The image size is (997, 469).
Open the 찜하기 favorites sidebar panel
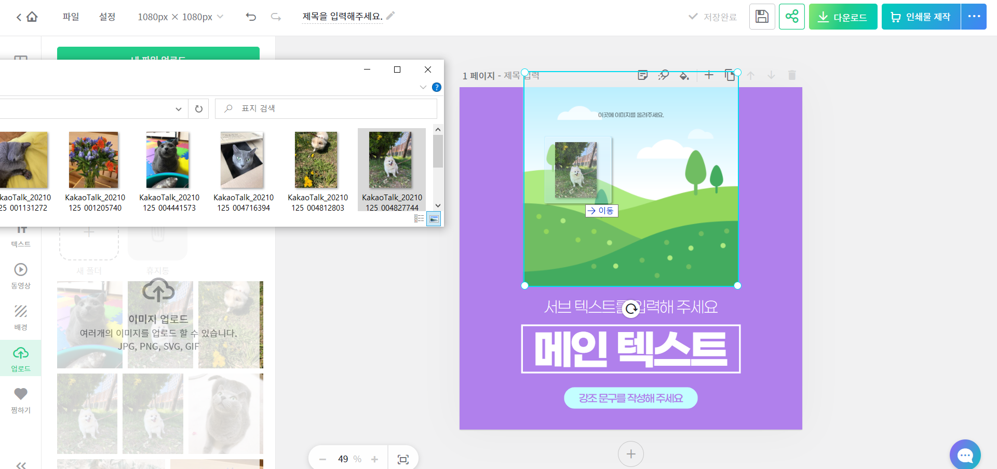click(x=21, y=401)
